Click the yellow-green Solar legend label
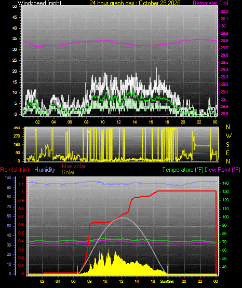The height and width of the screenshot is (288, 242). tap(68, 172)
